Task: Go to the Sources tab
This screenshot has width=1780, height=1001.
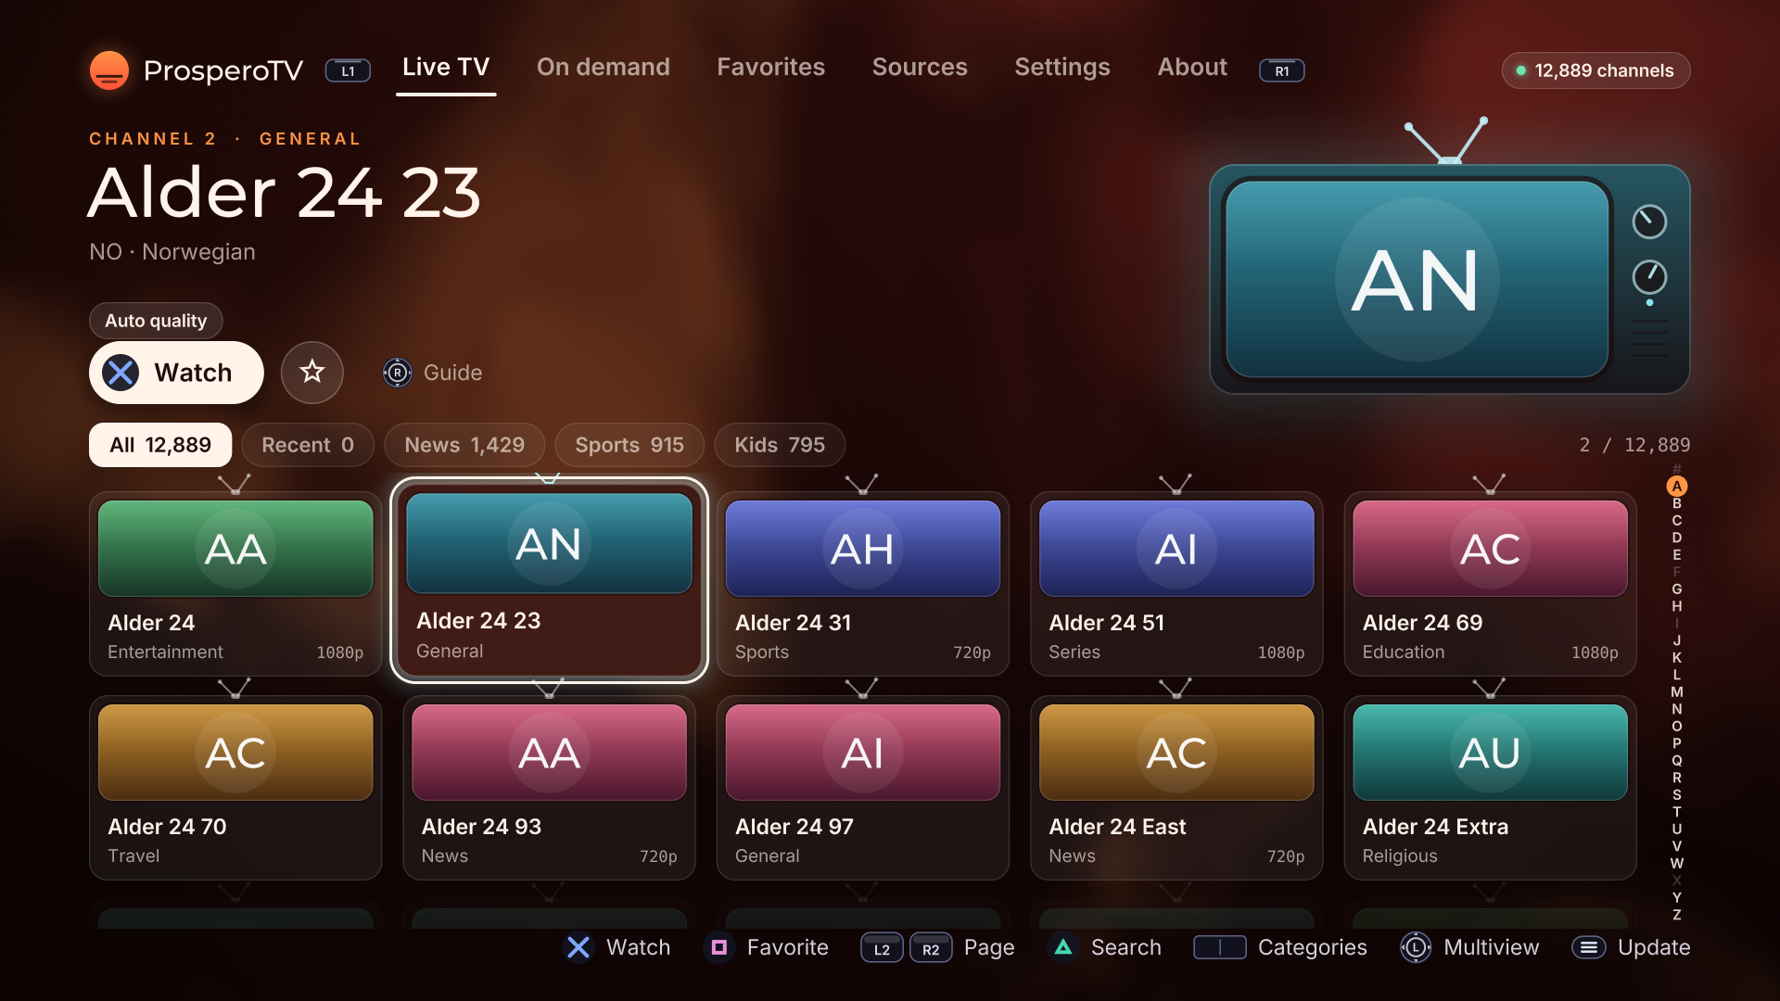Action: [x=920, y=68]
